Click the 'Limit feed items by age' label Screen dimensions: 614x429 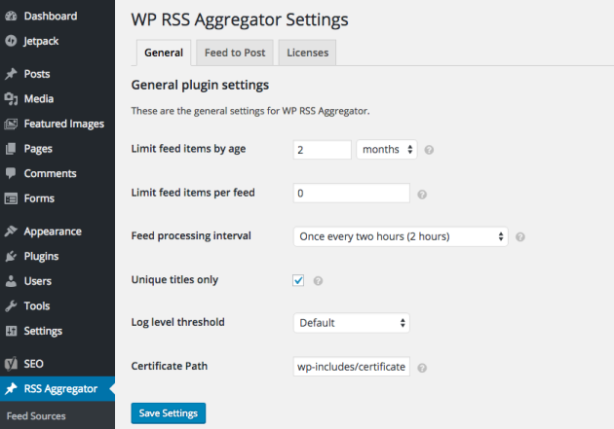pyautogui.click(x=188, y=149)
